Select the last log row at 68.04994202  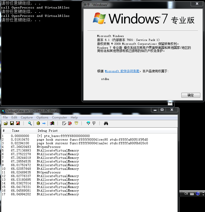[89, 194]
